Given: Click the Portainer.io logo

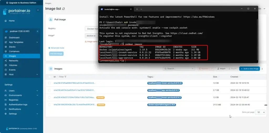Looking at the screenshot, I should point(17,12).
